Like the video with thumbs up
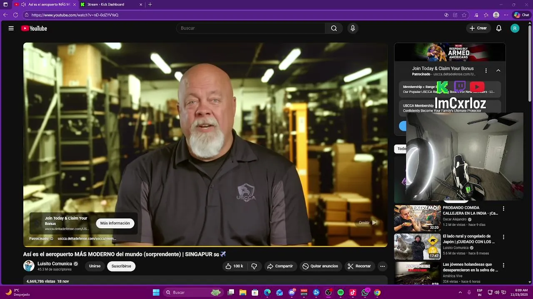The height and width of the screenshot is (299, 533). (x=234, y=266)
